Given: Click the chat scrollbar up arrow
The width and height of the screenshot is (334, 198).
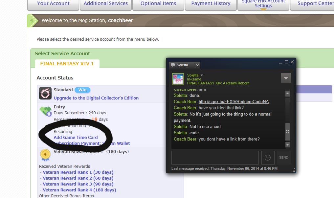Looking at the screenshot, I should pos(287,94).
